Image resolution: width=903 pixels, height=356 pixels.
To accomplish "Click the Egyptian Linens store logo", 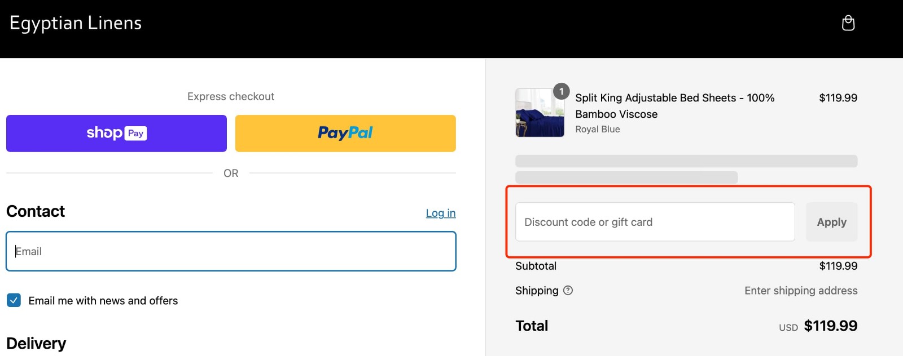I will [75, 23].
